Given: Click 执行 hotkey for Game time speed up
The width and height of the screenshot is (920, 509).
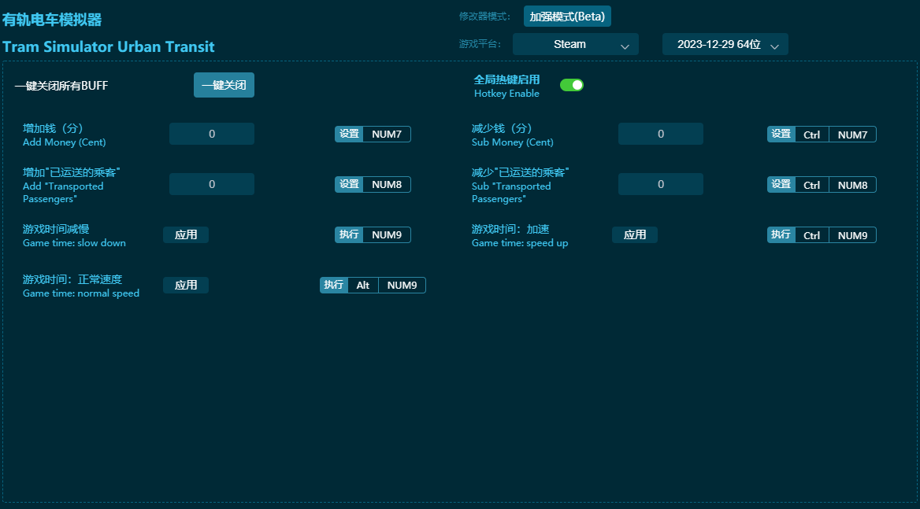Looking at the screenshot, I should pyautogui.click(x=781, y=235).
